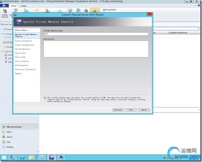The width and height of the screenshot is (202, 162).
Task: Click the Create Service ribbon icon
Action: (x=5, y=13)
